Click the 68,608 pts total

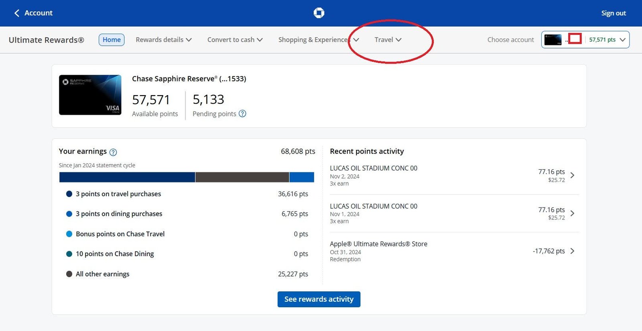click(x=298, y=151)
